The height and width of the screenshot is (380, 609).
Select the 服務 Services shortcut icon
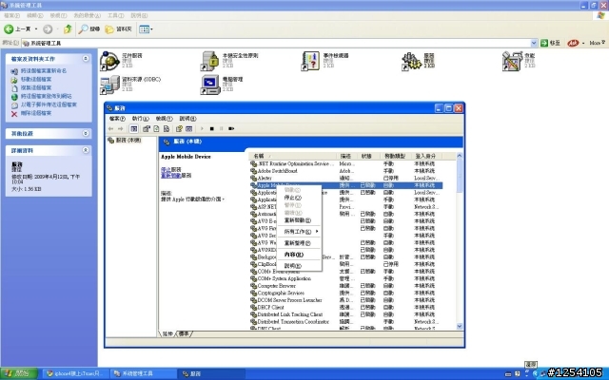pyautogui.click(x=411, y=61)
